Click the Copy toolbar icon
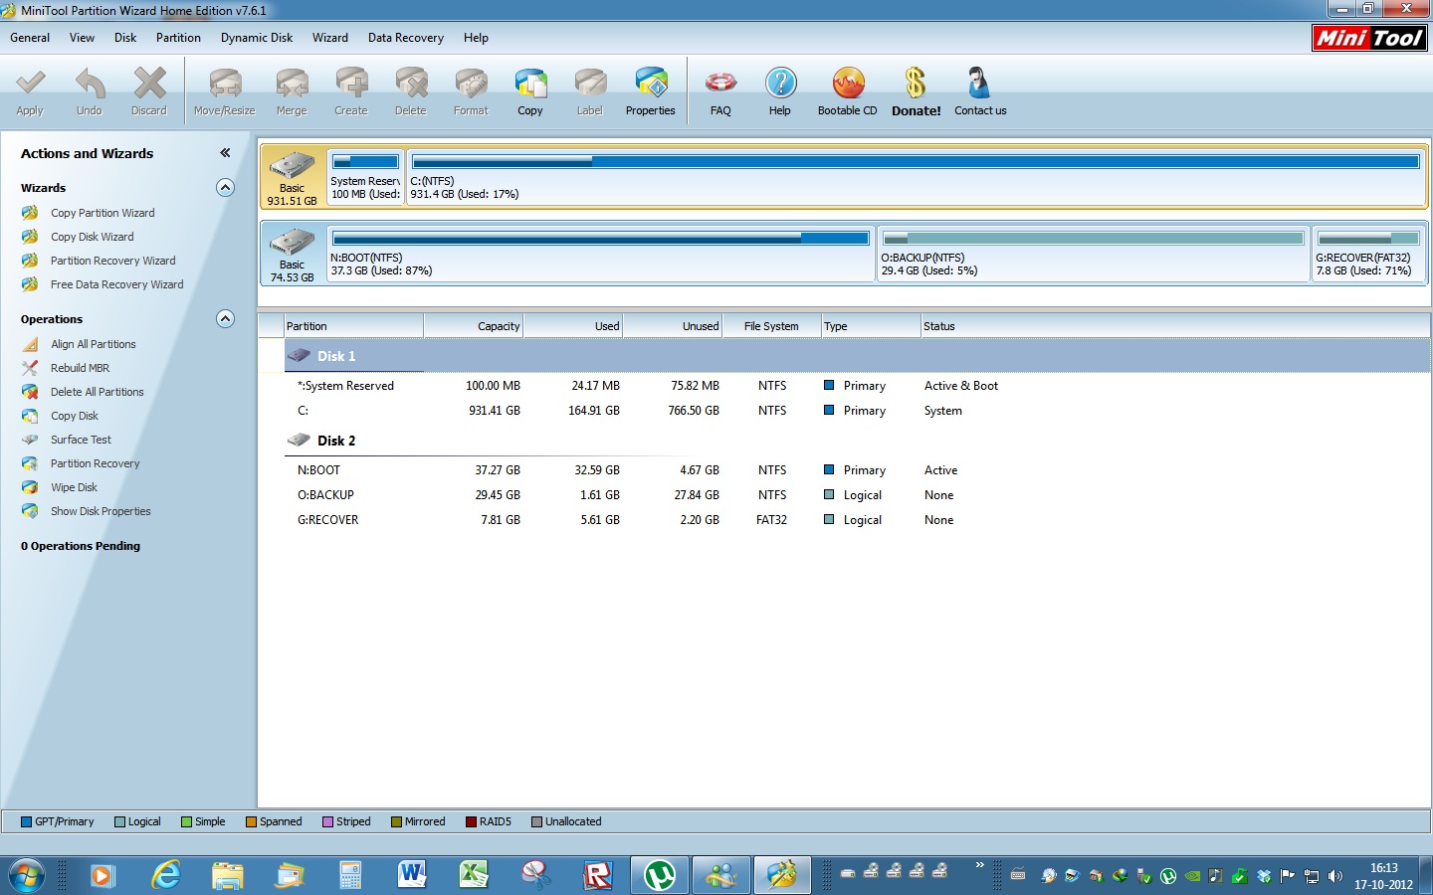This screenshot has height=895, width=1433. point(530,84)
